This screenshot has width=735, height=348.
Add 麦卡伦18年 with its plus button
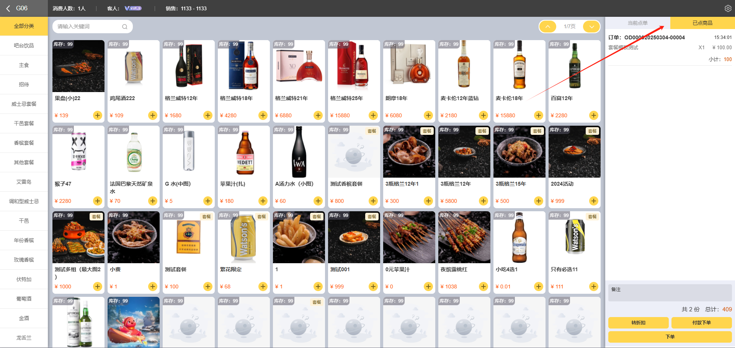(x=539, y=115)
